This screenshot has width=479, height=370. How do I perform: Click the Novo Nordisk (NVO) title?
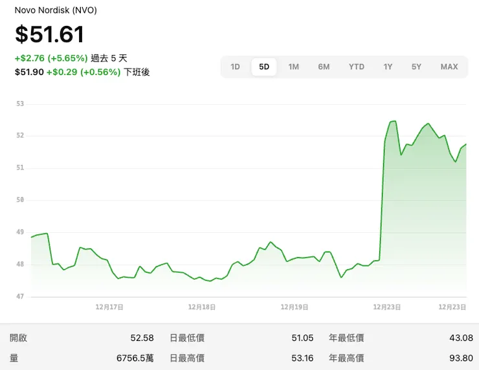56,10
